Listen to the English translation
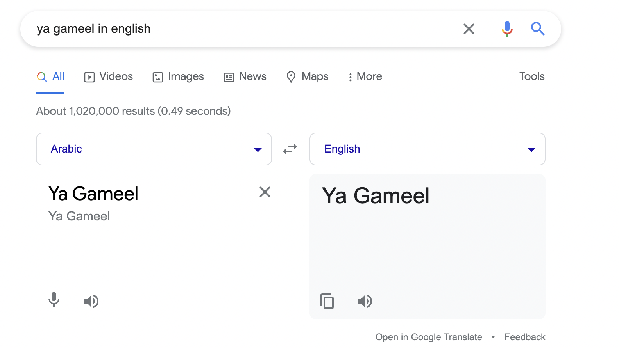Viewport: 619px width, 348px height. tap(365, 301)
